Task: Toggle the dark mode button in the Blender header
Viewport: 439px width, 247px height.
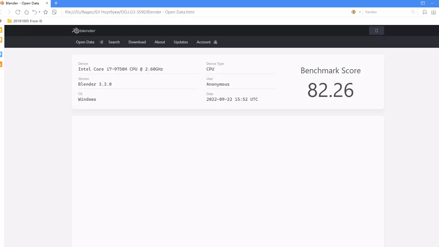Action: [x=376, y=30]
